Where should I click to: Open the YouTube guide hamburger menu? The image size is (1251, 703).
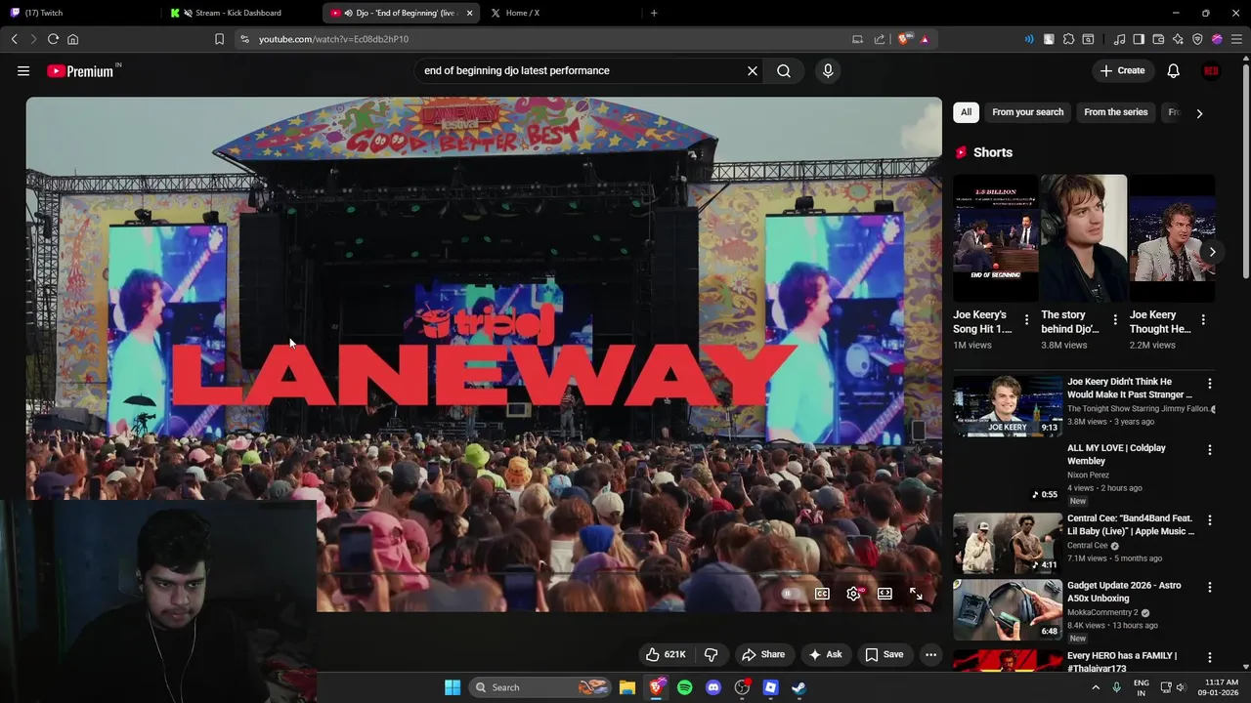(23, 71)
